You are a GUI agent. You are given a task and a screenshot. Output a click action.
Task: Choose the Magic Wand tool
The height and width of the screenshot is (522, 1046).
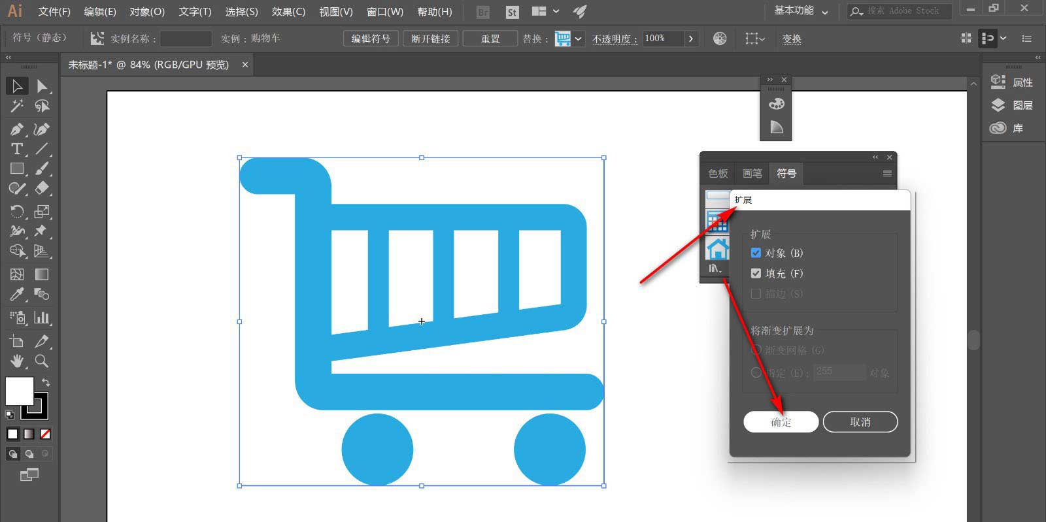17,106
